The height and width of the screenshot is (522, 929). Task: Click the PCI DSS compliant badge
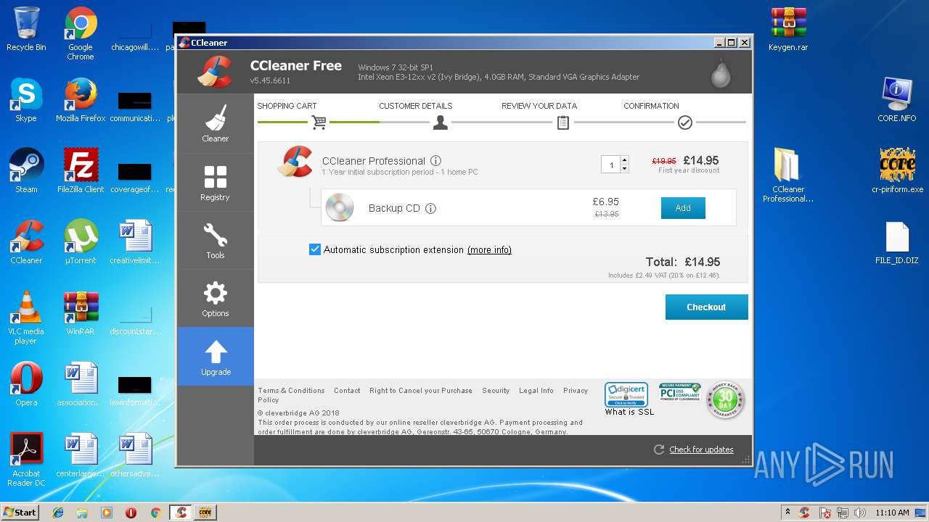679,392
